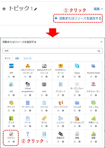The height and width of the screenshot is (148, 105).
Task: Select the ブック resource icon
Action: coord(11,118)
